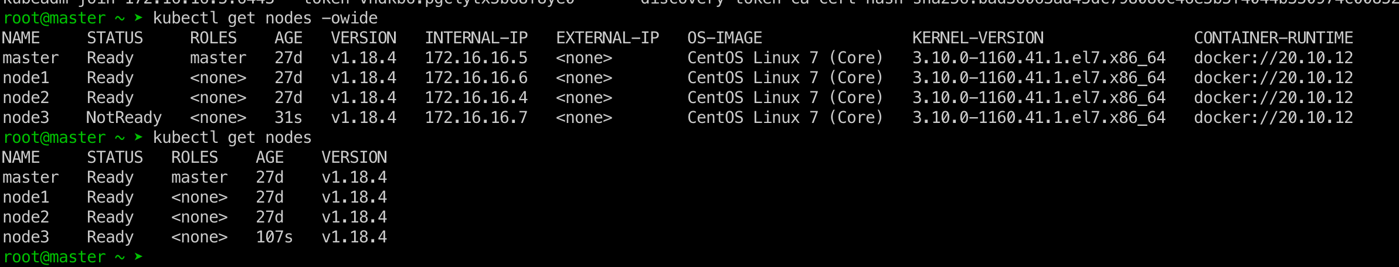Screen dimensions: 1399x267
Task: Click root@master on the empty bottom prompt
Action: (54, 257)
